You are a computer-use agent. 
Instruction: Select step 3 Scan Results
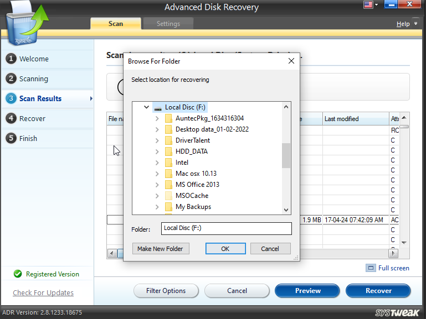point(48,98)
